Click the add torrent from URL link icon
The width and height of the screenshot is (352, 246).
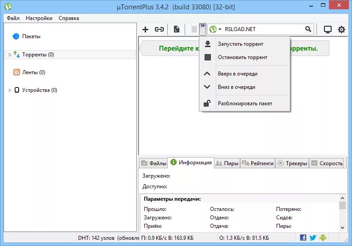click(x=159, y=29)
